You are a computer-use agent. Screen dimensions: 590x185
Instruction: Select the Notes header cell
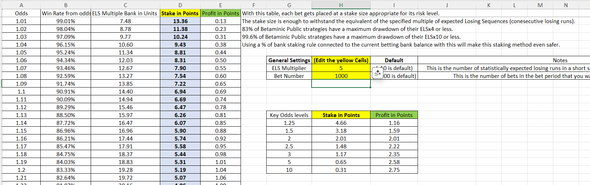pyautogui.click(x=560, y=60)
